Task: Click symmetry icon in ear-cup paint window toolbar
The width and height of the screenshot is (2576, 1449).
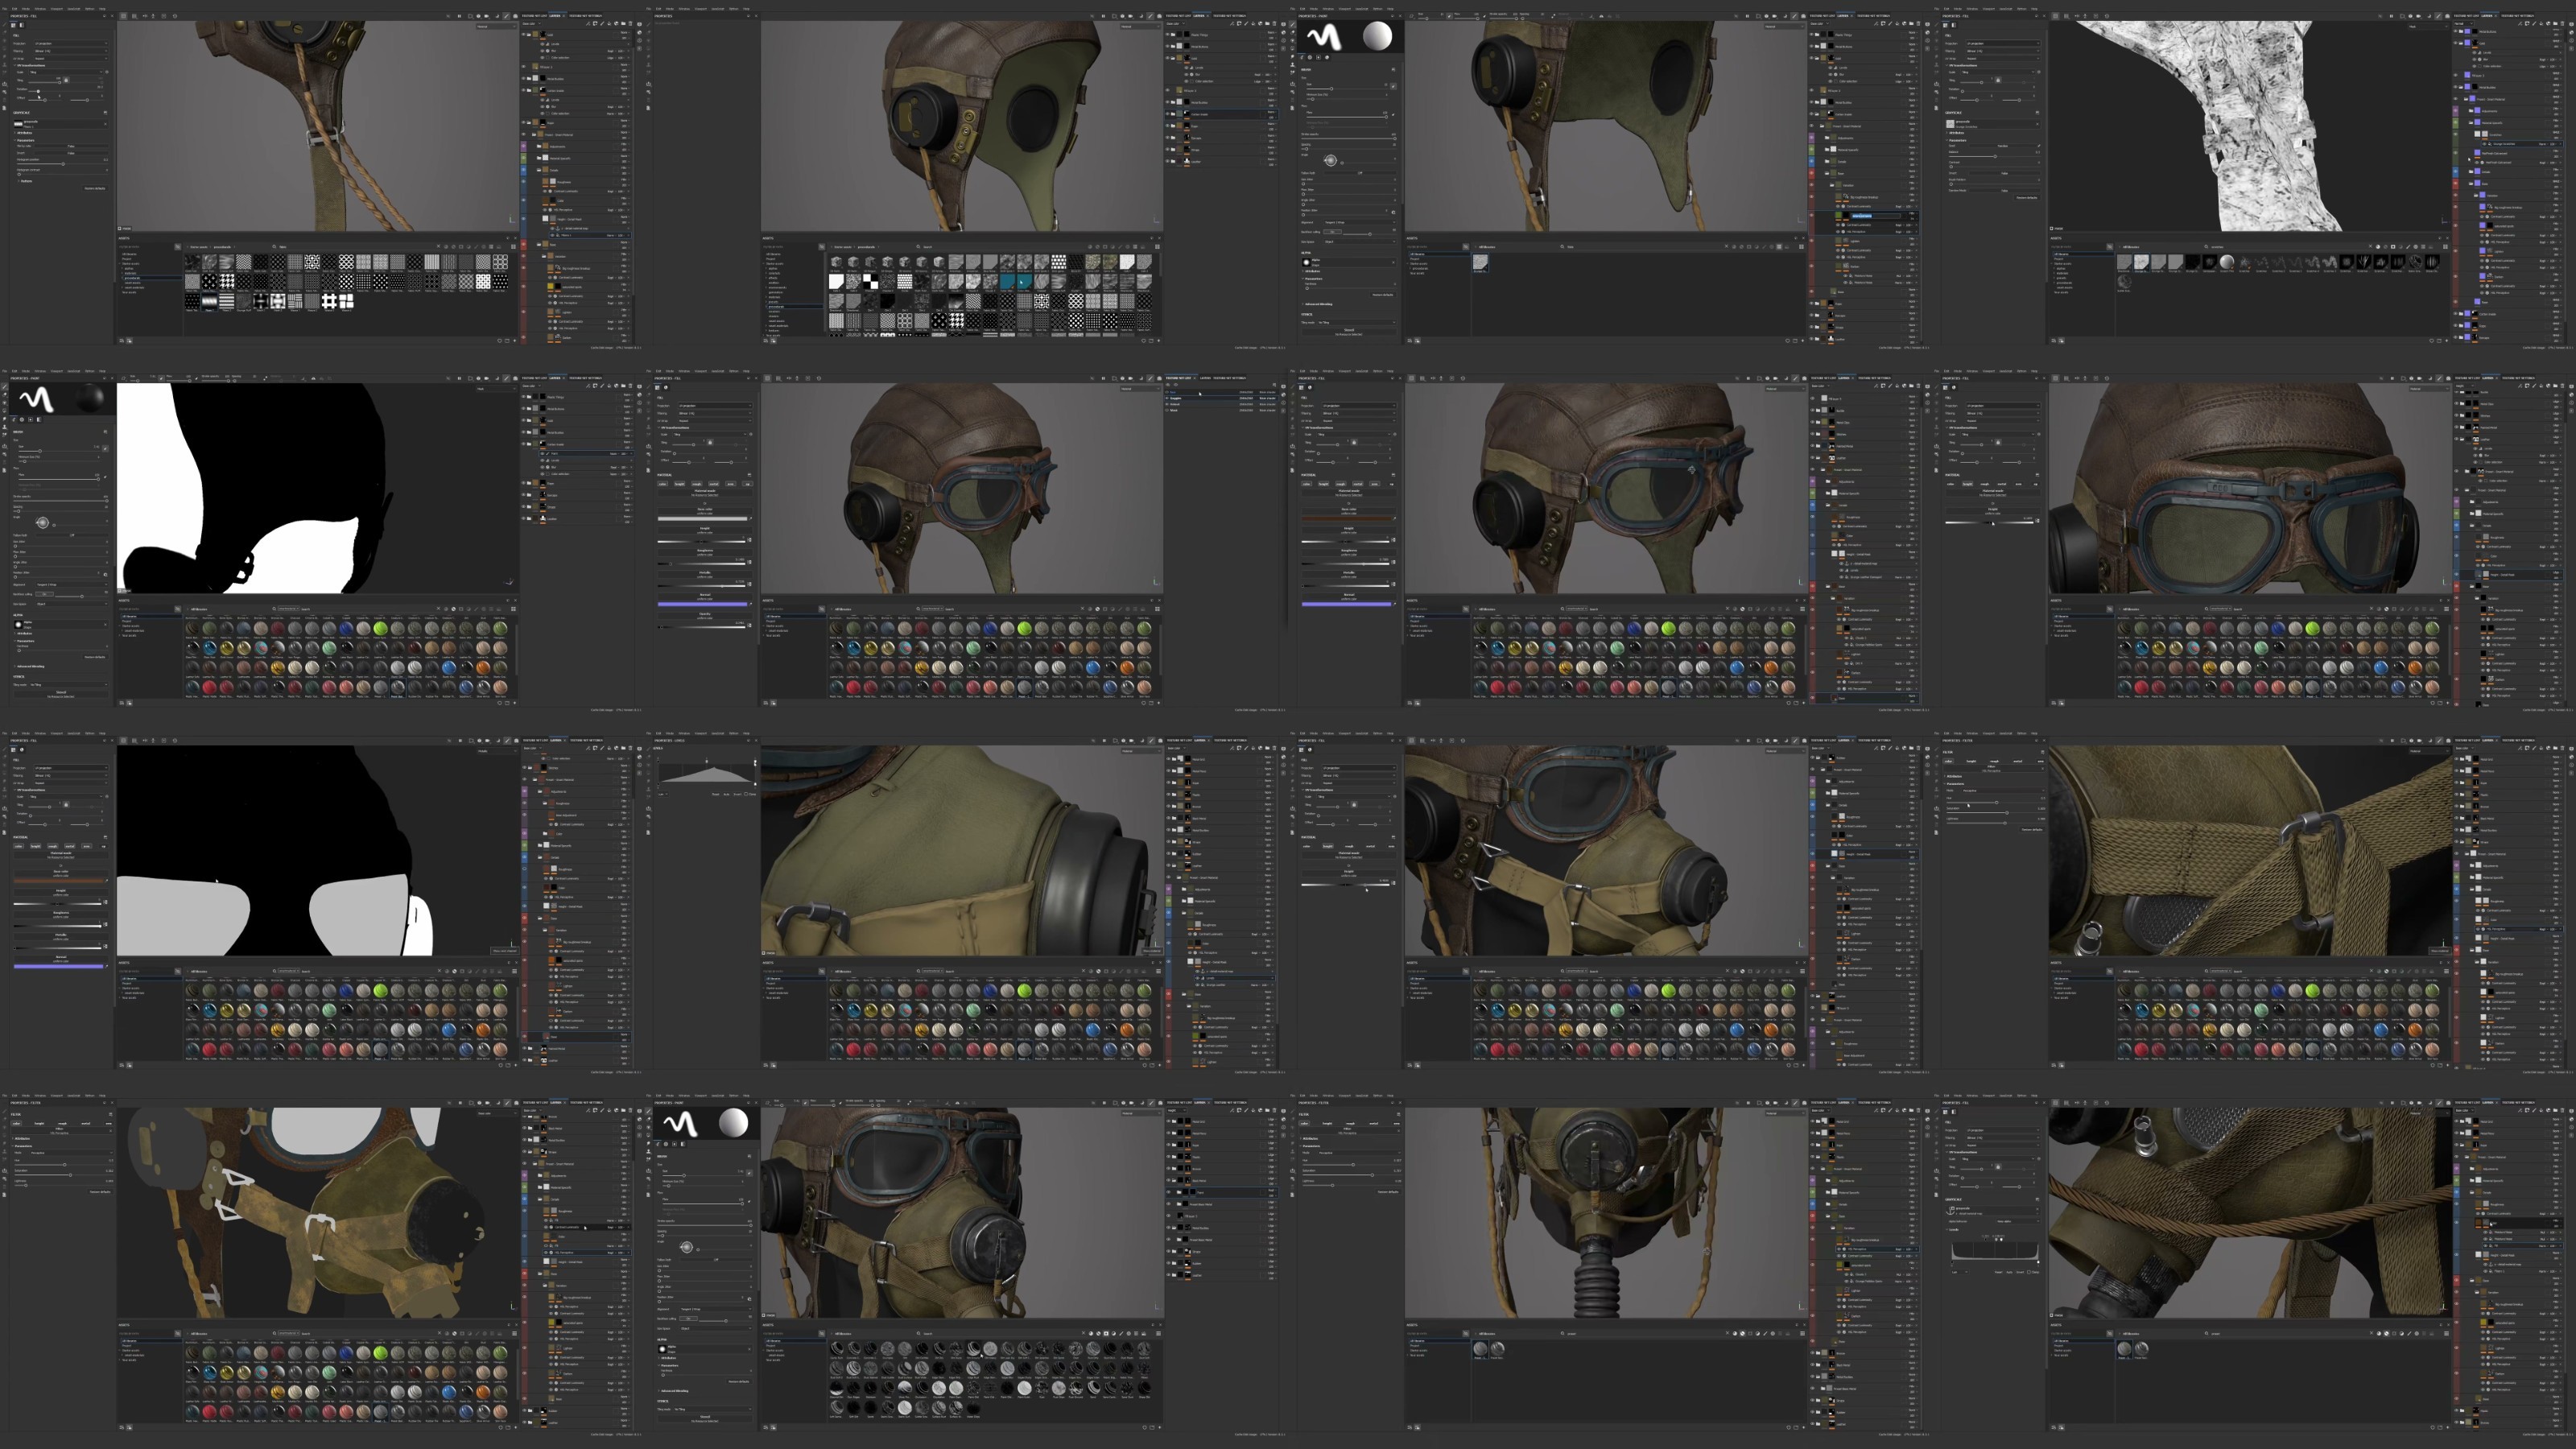Action: (1601, 16)
